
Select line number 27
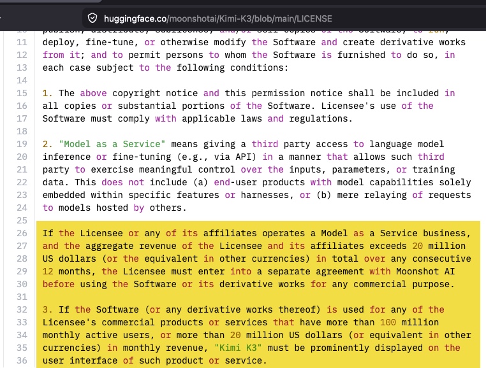(x=22, y=246)
